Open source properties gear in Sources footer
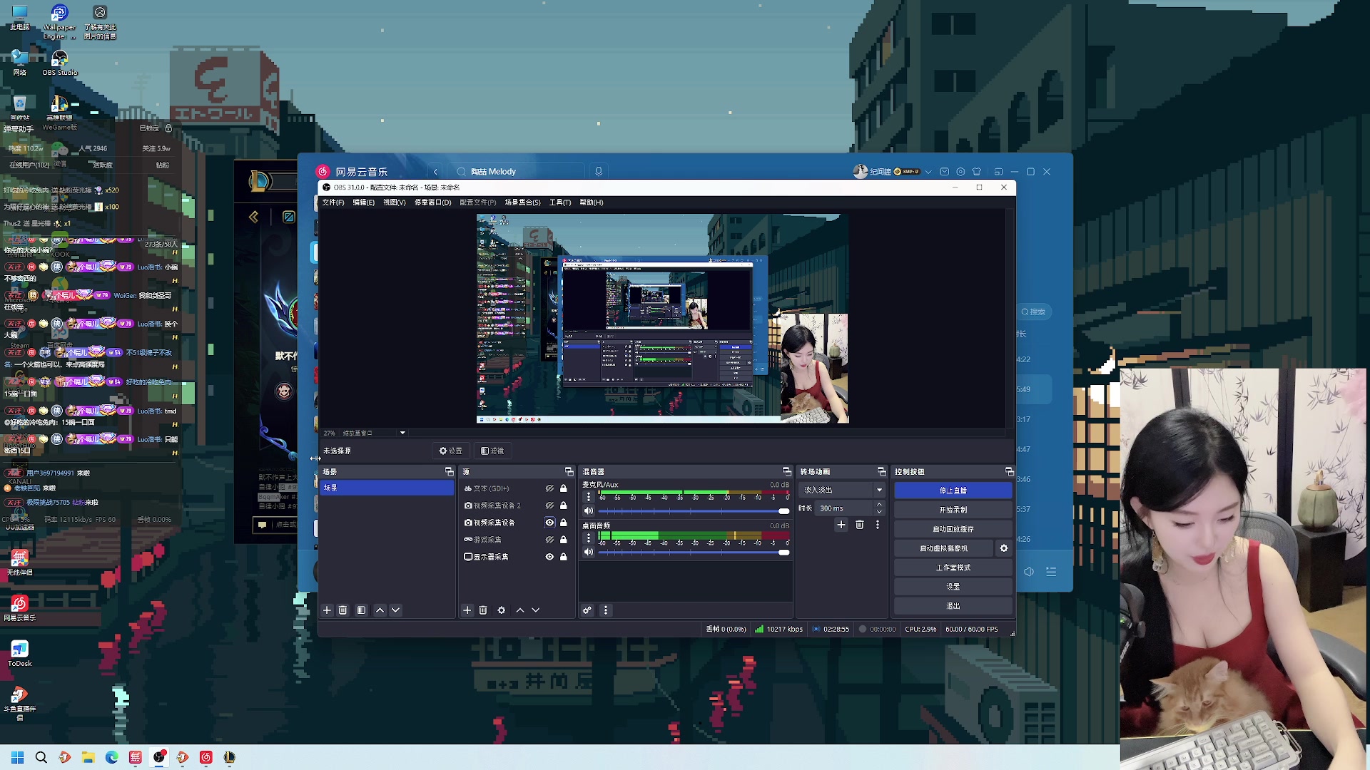Image resolution: width=1370 pixels, height=770 pixels. point(502,610)
